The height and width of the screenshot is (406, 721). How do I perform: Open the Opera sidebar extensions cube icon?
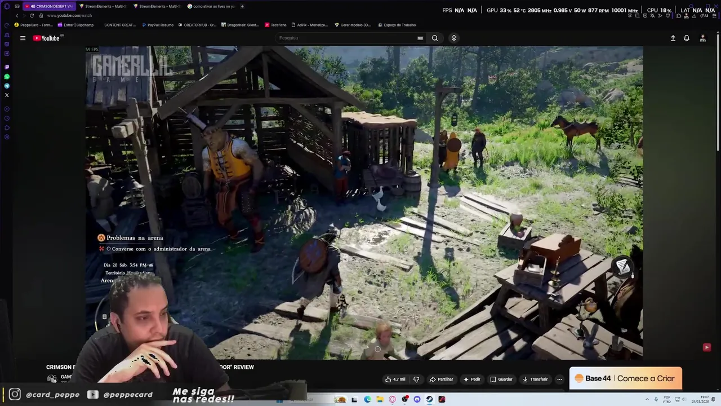[7, 128]
